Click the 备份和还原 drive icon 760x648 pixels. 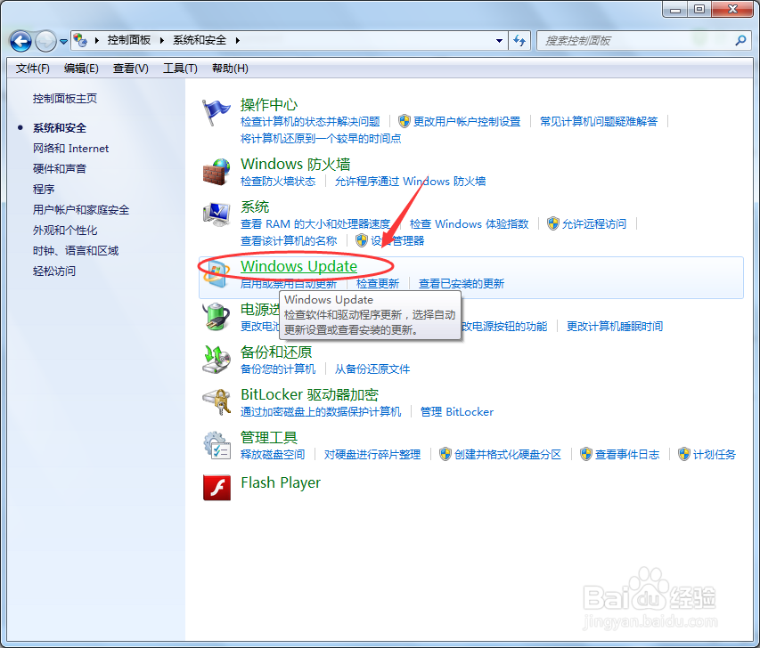(215, 360)
